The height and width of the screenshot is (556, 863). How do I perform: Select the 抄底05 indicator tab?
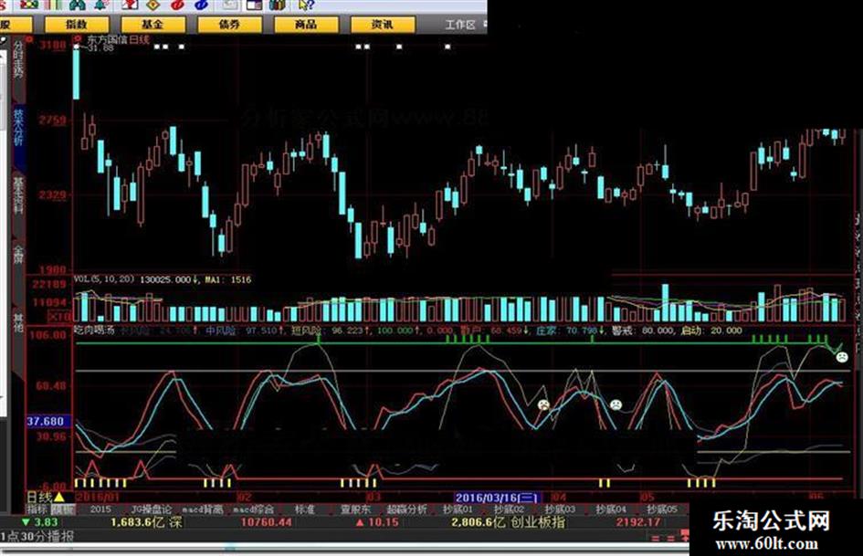coord(662,509)
